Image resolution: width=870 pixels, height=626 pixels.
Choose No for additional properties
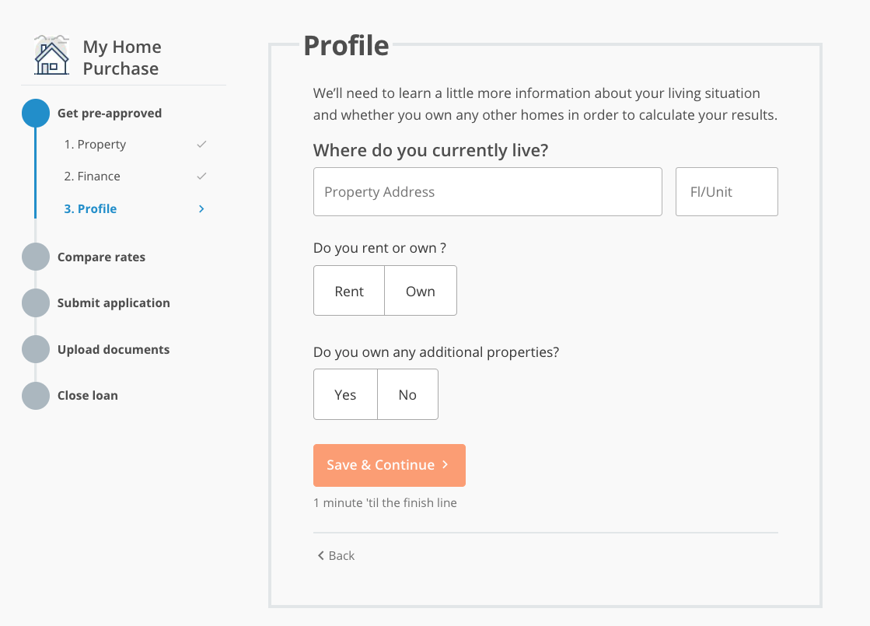click(x=407, y=394)
